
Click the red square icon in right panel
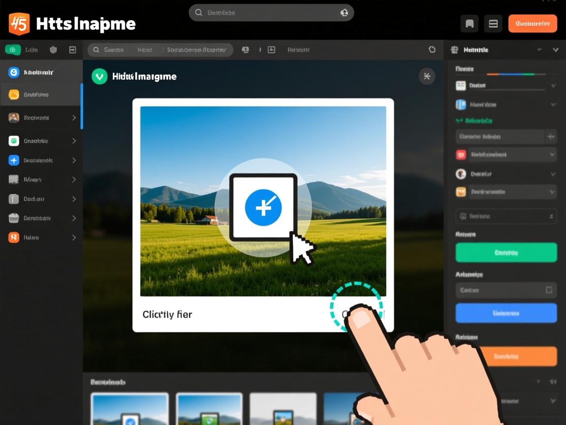point(461,154)
